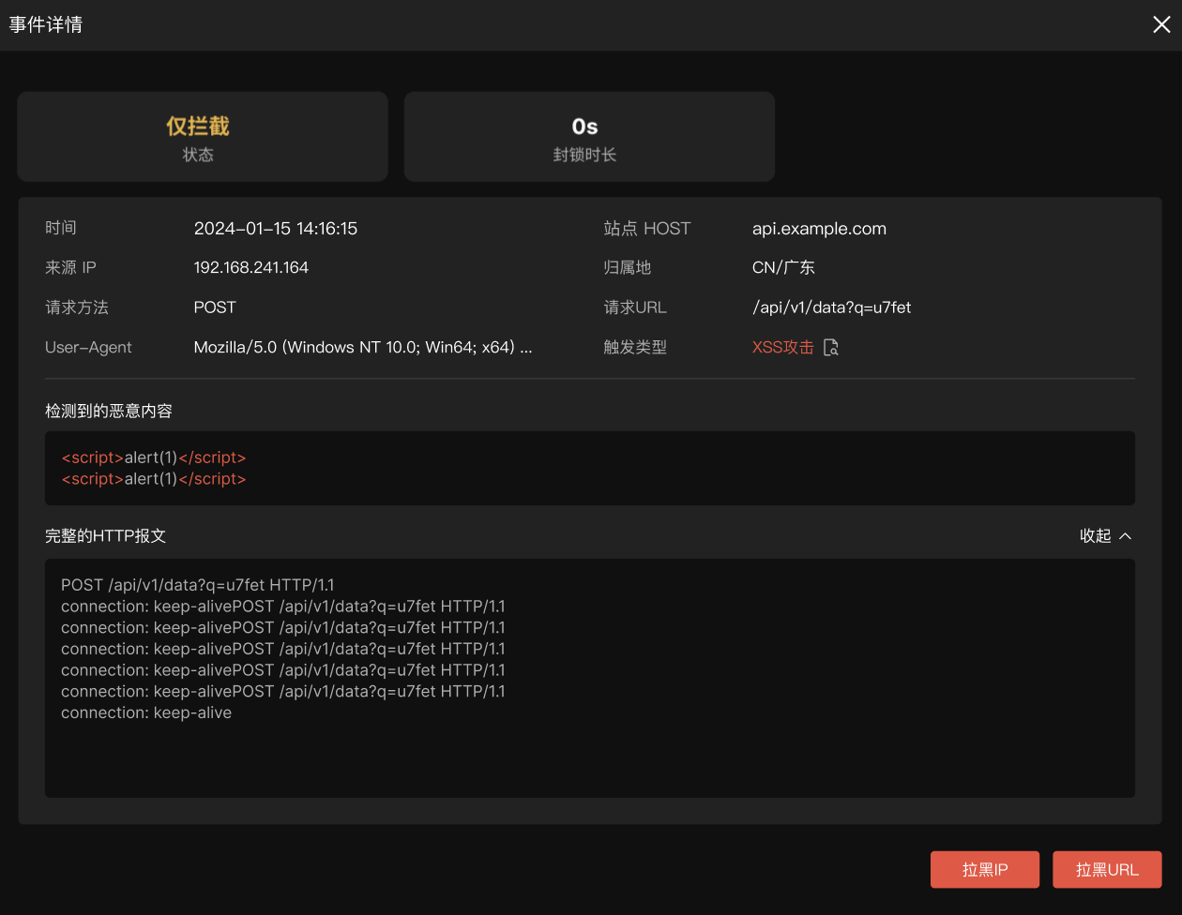Image resolution: width=1182 pixels, height=915 pixels.
Task: Click the User-Agent field label
Action: [x=88, y=348]
